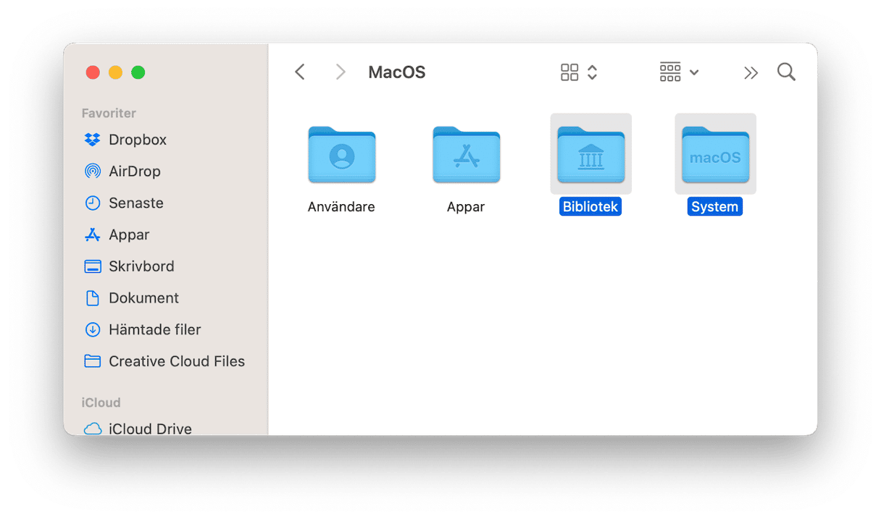Expand hidden toolbar items with double chevron
This screenshot has height=519, width=881.
[751, 72]
